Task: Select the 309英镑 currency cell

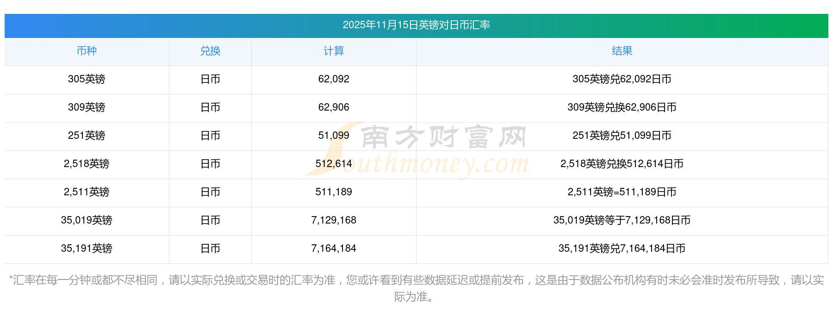Action: tap(87, 107)
